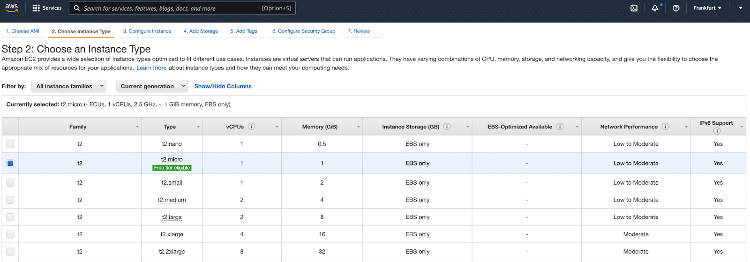Image resolution: width=750 pixels, height=262 pixels.
Task: Click the t2.micro type link
Action: (172, 159)
